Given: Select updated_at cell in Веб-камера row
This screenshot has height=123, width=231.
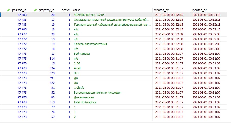Looking at the screenshot, I should pyautogui.click(x=208, y=54).
